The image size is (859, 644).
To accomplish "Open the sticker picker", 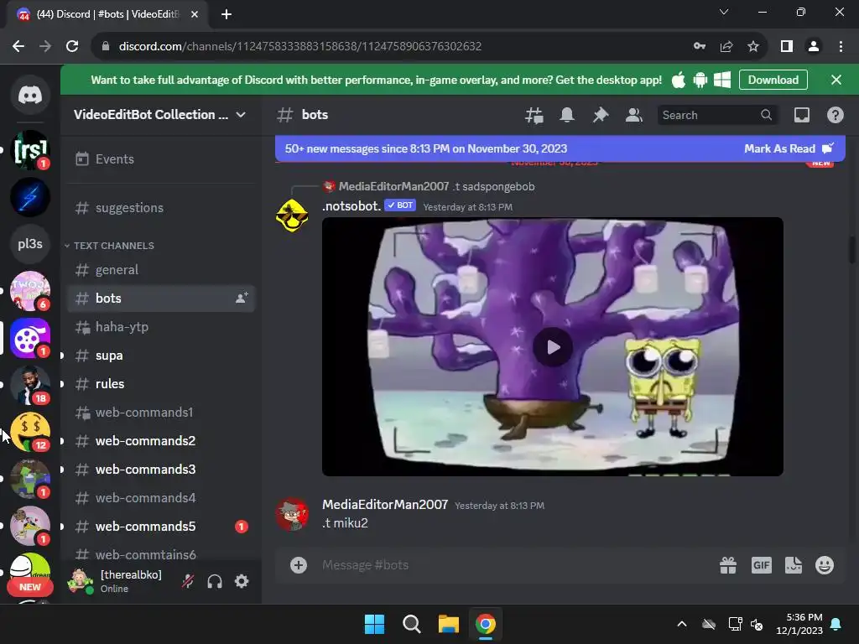I will [794, 565].
